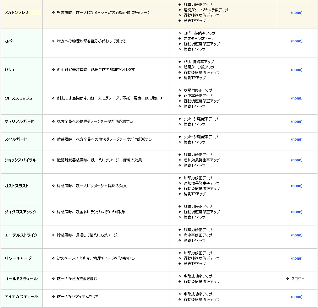Image resolution: width=318 pixels, height=308 pixels.
Task: Click the 連続ダメージキャラ数アップ entry
Action: point(206,10)
